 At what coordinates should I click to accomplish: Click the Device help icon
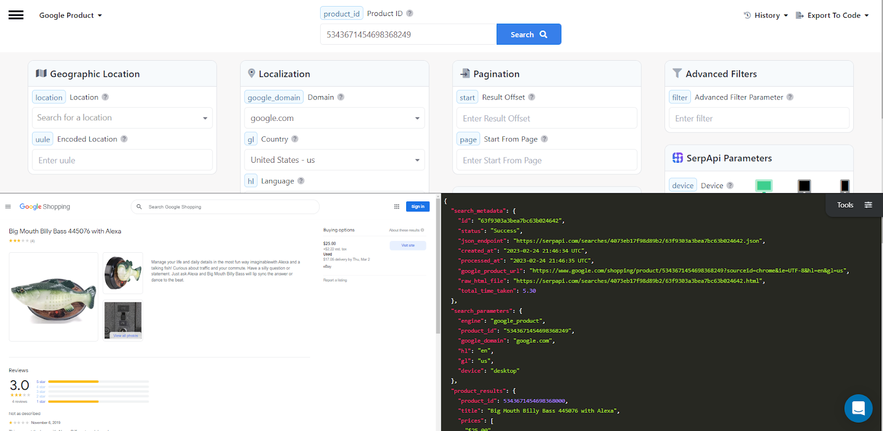[730, 185]
